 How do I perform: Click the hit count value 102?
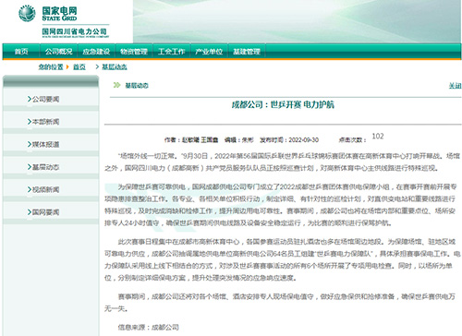pos(378,137)
